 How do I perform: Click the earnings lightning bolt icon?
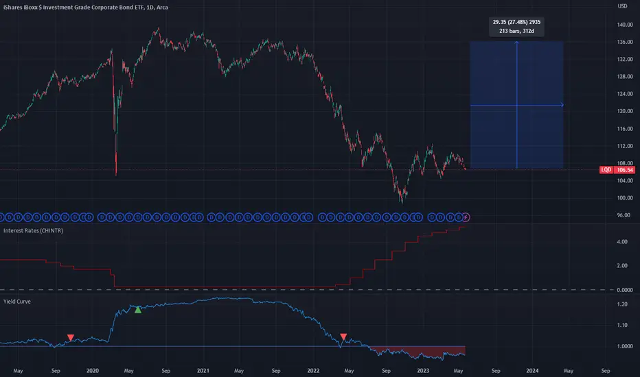[466, 218]
